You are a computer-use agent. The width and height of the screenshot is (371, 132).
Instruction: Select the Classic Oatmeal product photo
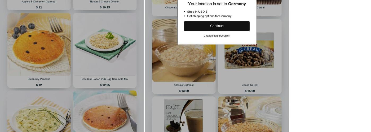[184, 50]
